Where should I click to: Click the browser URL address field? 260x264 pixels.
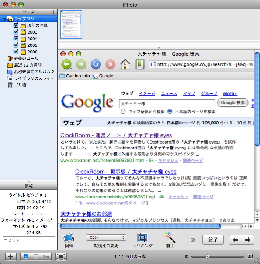[202, 64]
